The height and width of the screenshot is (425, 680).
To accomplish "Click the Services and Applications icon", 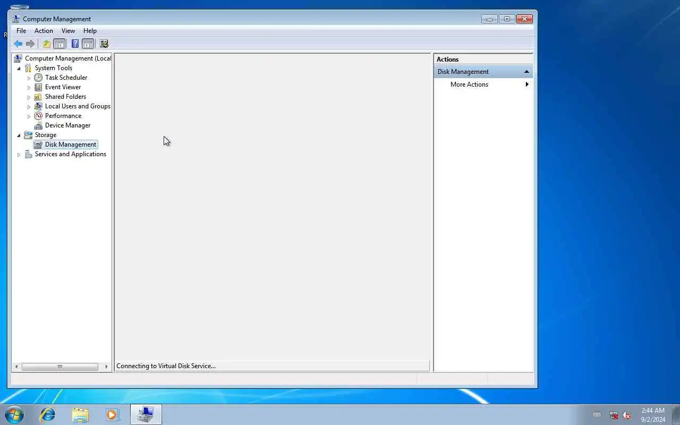I will (x=28, y=154).
